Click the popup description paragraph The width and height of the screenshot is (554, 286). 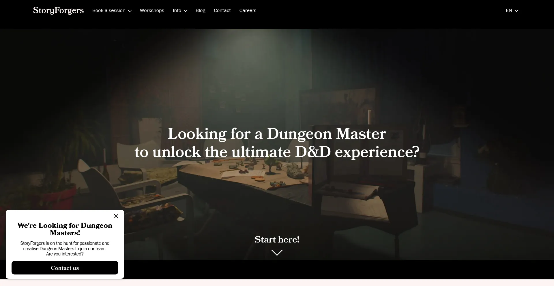click(65, 248)
